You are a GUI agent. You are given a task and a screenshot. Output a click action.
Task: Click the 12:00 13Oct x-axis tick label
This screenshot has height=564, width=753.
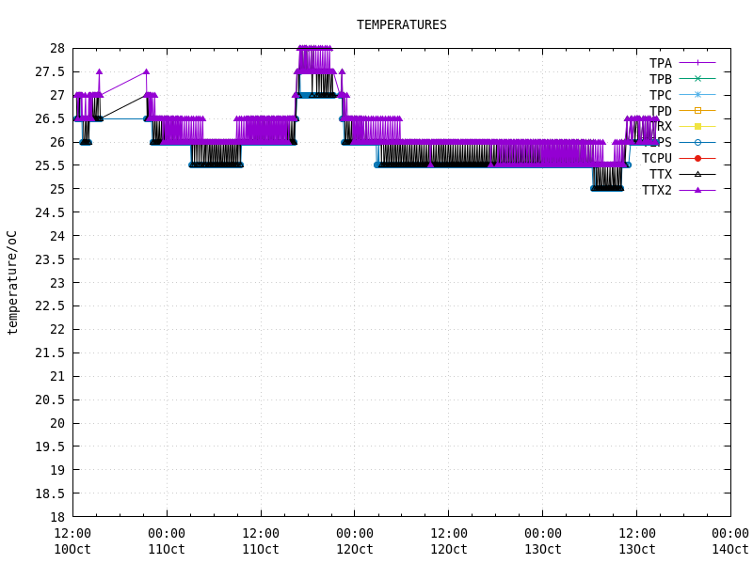[x=636, y=541]
